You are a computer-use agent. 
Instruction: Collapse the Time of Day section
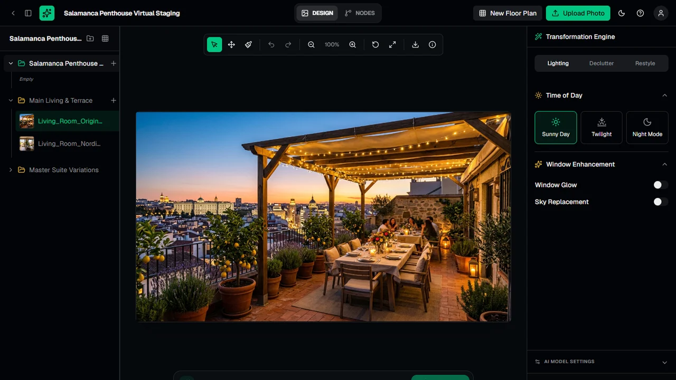pyautogui.click(x=664, y=96)
